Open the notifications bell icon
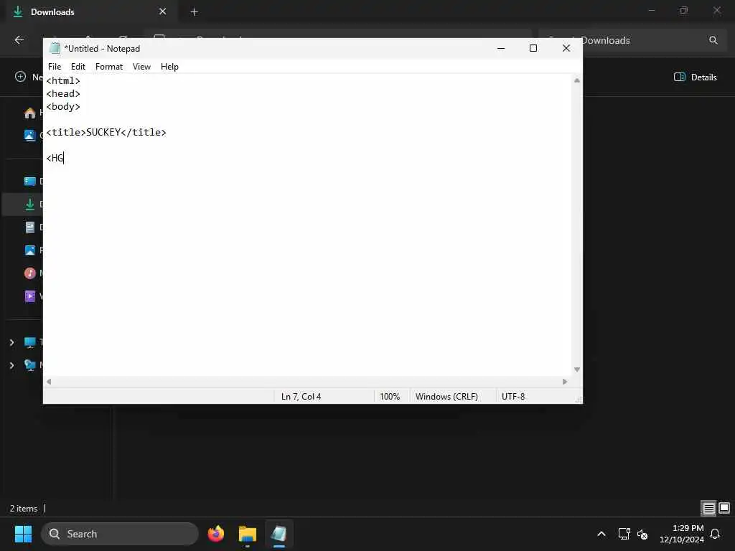This screenshot has width=735, height=551. coord(715,534)
